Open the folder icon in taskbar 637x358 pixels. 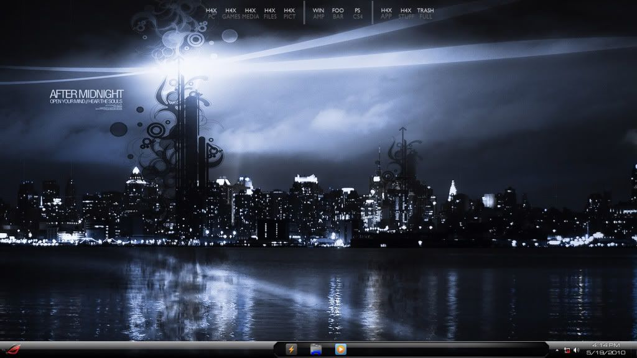(x=315, y=349)
